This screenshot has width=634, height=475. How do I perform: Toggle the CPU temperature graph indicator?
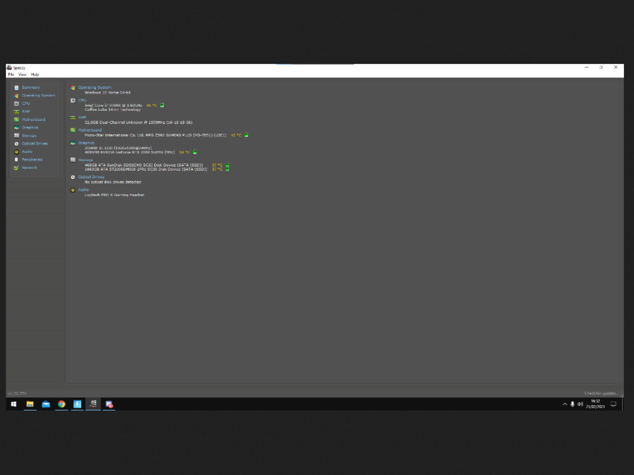coord(162,106)
